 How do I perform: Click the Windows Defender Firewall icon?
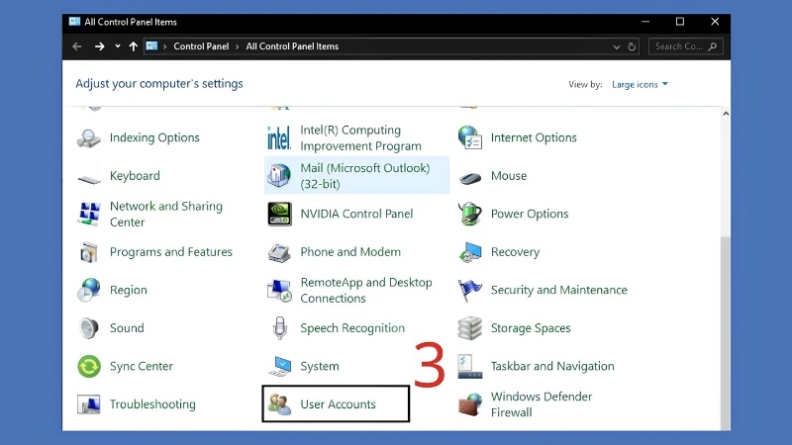point(469,404)
